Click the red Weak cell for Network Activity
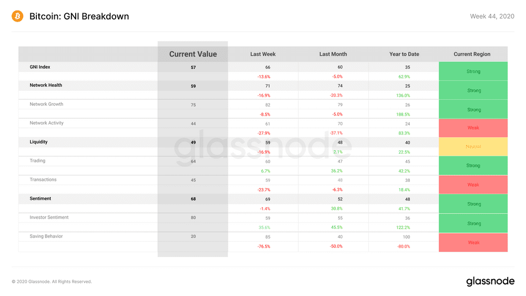This screenshot has width=526, height=296. 473,128
